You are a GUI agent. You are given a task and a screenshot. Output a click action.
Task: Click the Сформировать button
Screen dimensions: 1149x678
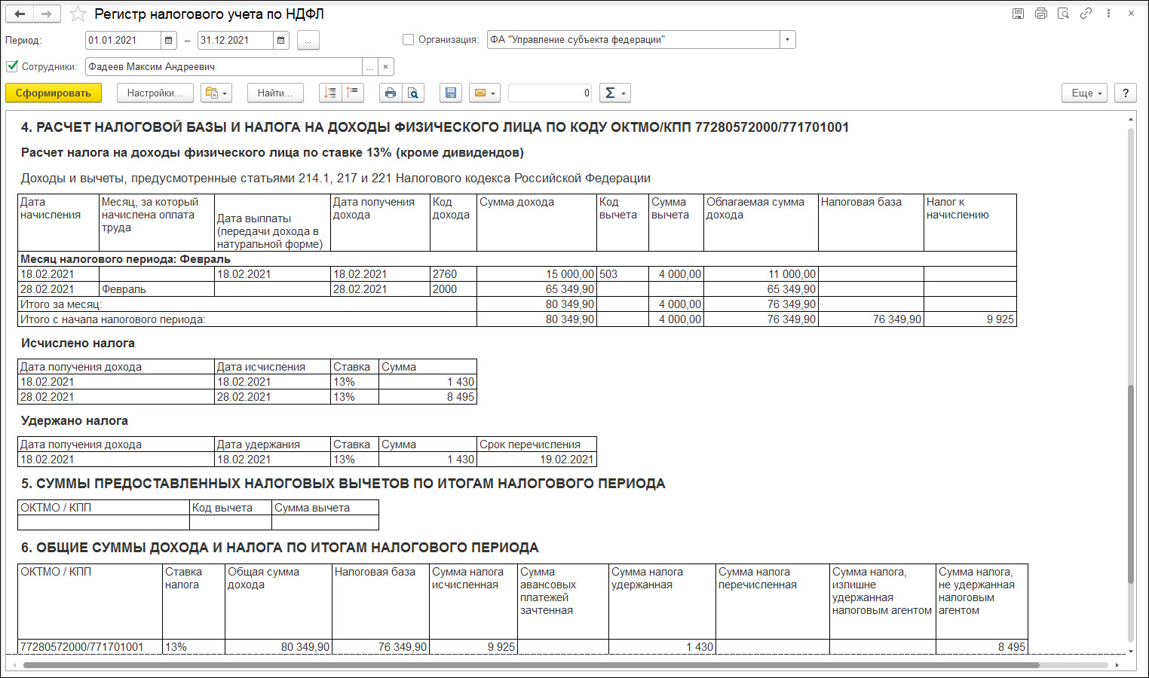coord(54,93)
